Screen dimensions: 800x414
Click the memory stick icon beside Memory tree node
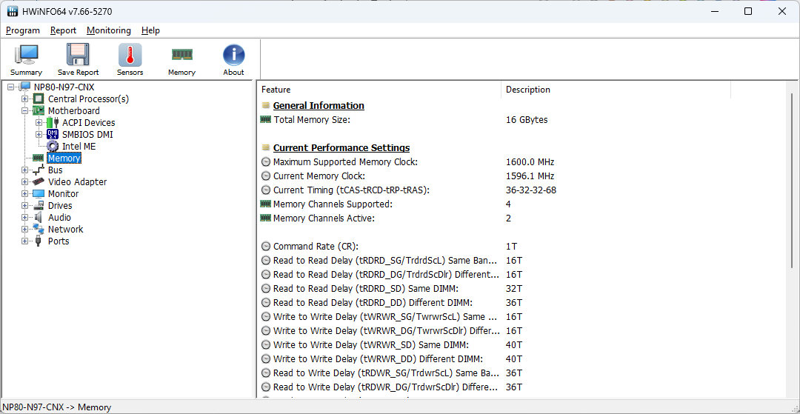point(39,158)
